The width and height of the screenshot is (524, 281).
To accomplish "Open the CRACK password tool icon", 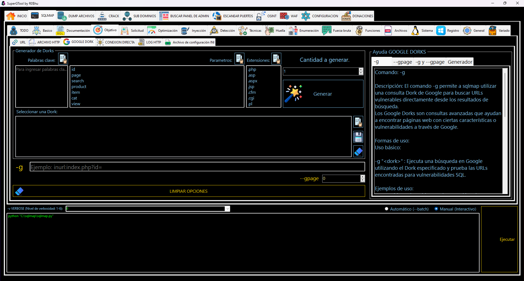I will point(102,16).
